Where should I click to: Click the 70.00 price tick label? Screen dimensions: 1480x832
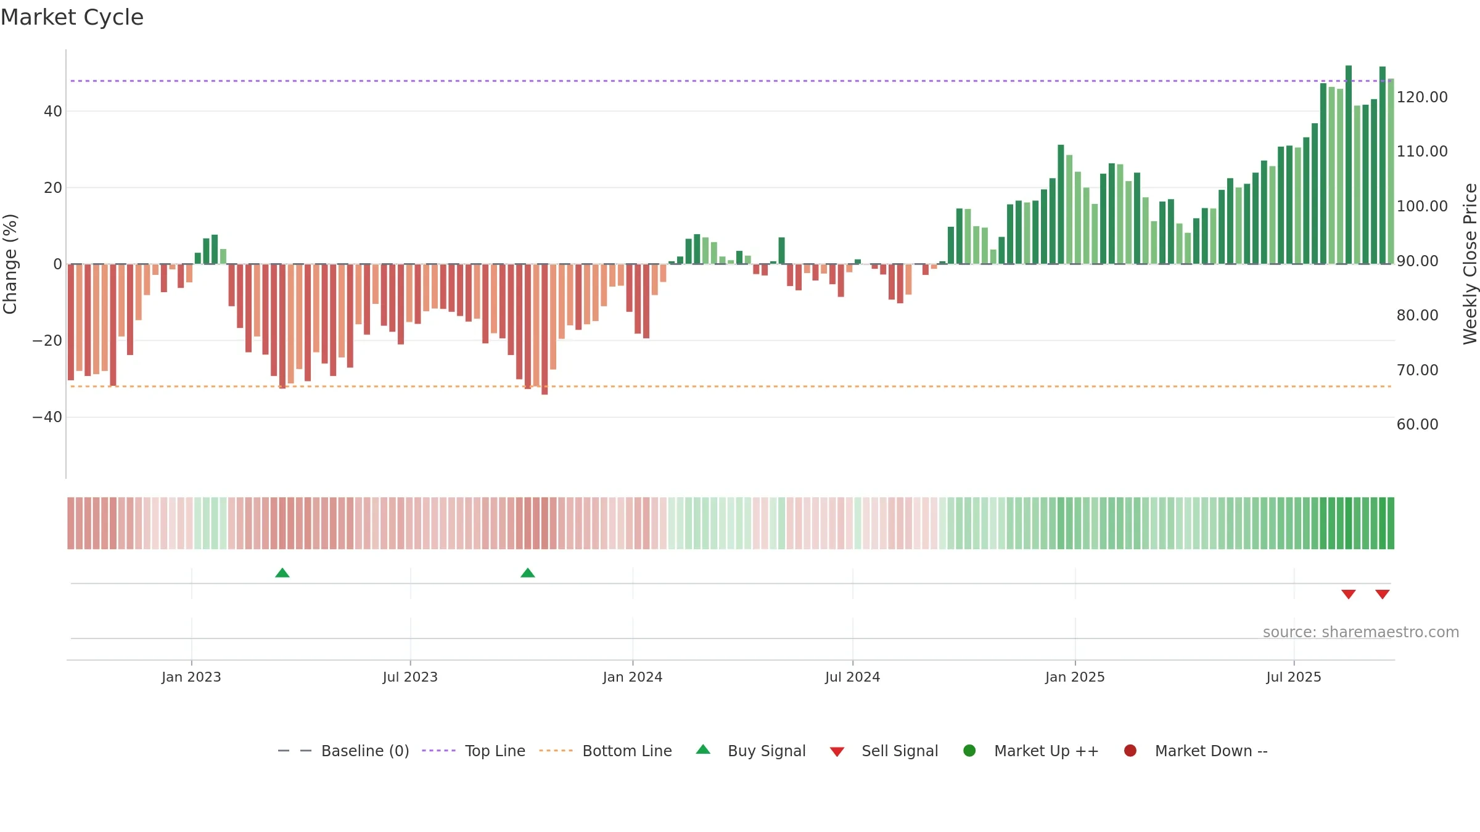coord(1417,370)
